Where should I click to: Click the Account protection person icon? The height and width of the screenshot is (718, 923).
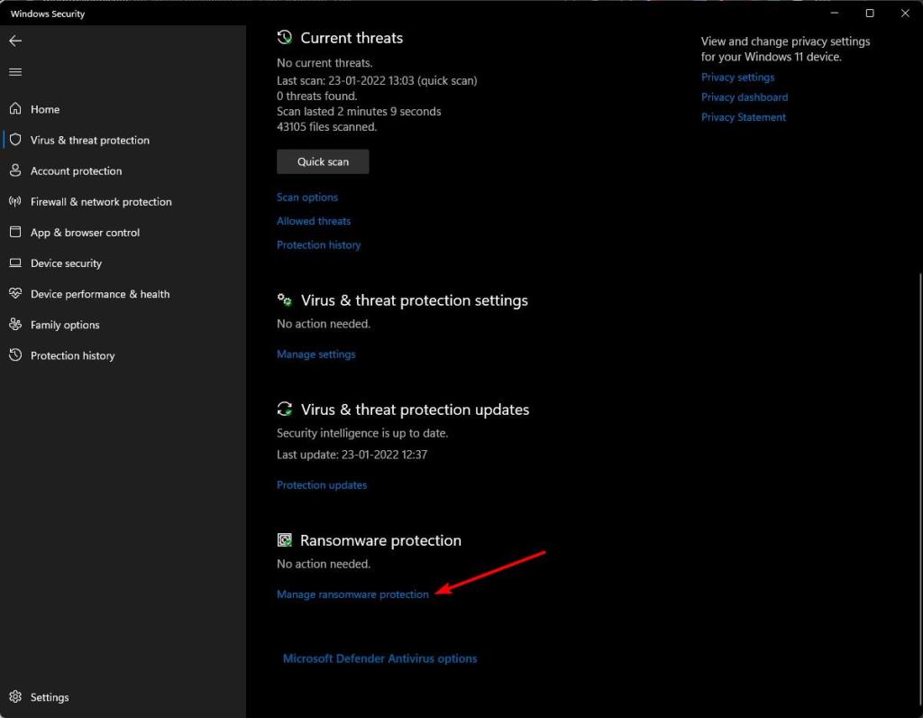pyautogui.click(x=15, y=170)
